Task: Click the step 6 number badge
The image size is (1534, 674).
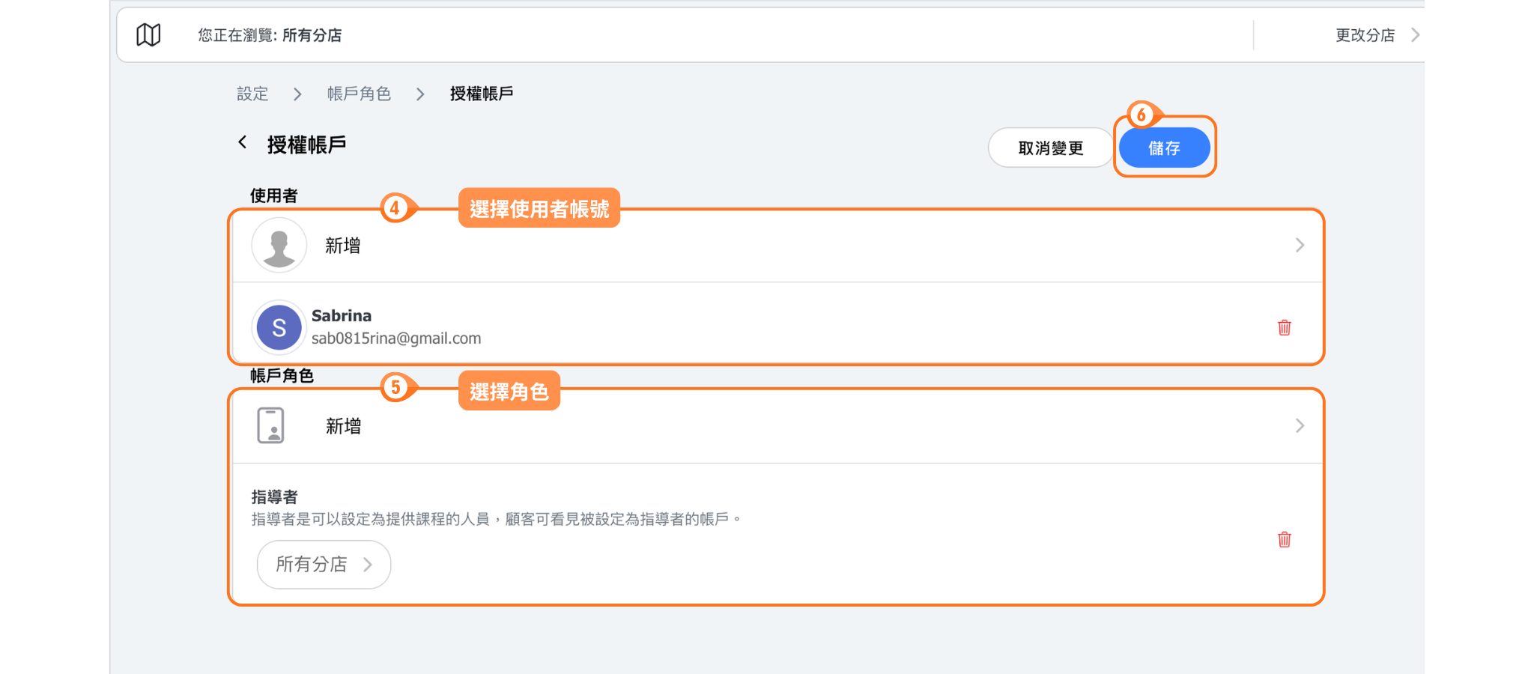Action: point(1141,115)
